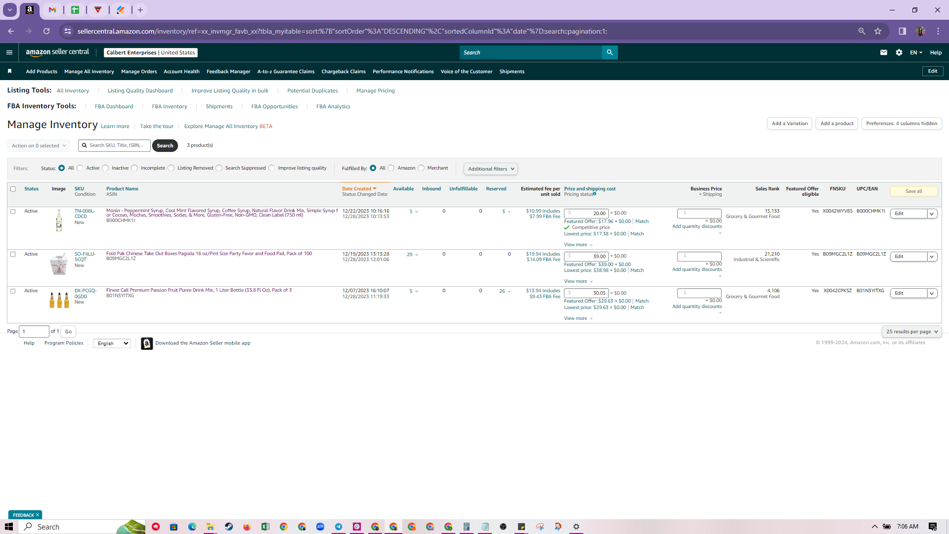Close the FEEDBACK tag with X

(38, 515)
